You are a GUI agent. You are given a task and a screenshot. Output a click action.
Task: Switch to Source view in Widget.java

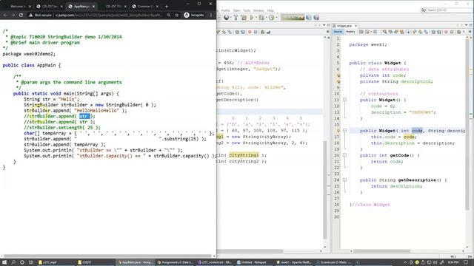tap(338, 32)
